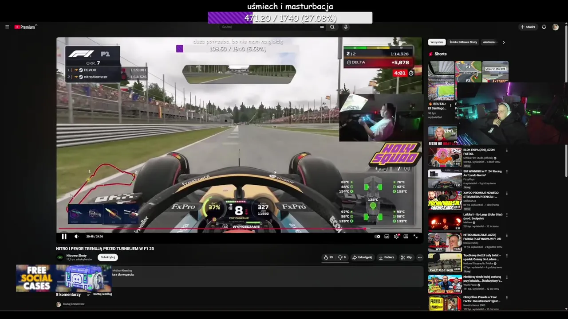This screenshot has width=568, height=319.
Task: Open options for BLOK EKIPA (296) video
Action: (507, 150)
